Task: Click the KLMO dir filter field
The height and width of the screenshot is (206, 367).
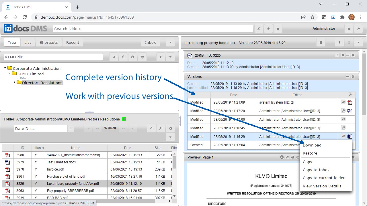Action: [53, 57]
